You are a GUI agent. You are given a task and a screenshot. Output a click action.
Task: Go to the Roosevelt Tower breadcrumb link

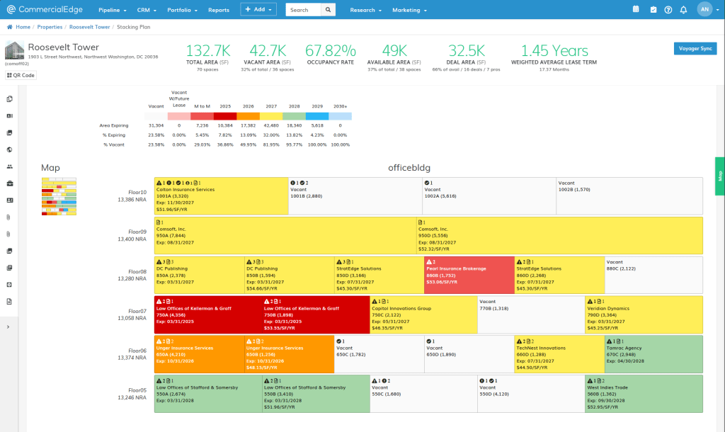click(x=90, y=27)
